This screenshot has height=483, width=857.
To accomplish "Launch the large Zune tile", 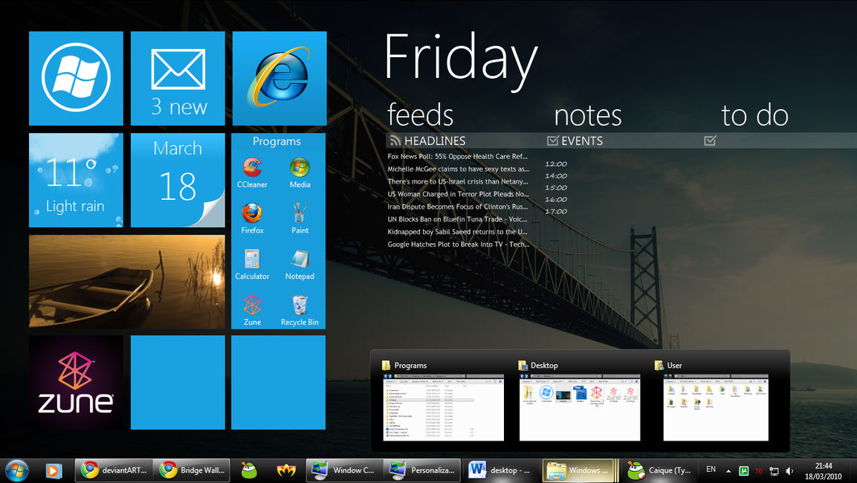I will (76, 383).
